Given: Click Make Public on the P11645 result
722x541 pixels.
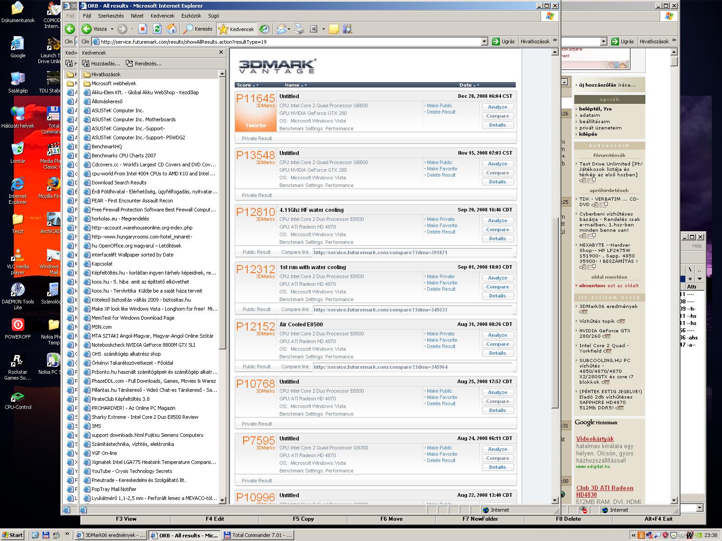Looking at the screenshot, I should 440,105.
